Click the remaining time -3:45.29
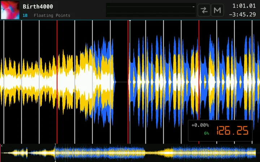260x162 pixels. [x=242, y=14]
